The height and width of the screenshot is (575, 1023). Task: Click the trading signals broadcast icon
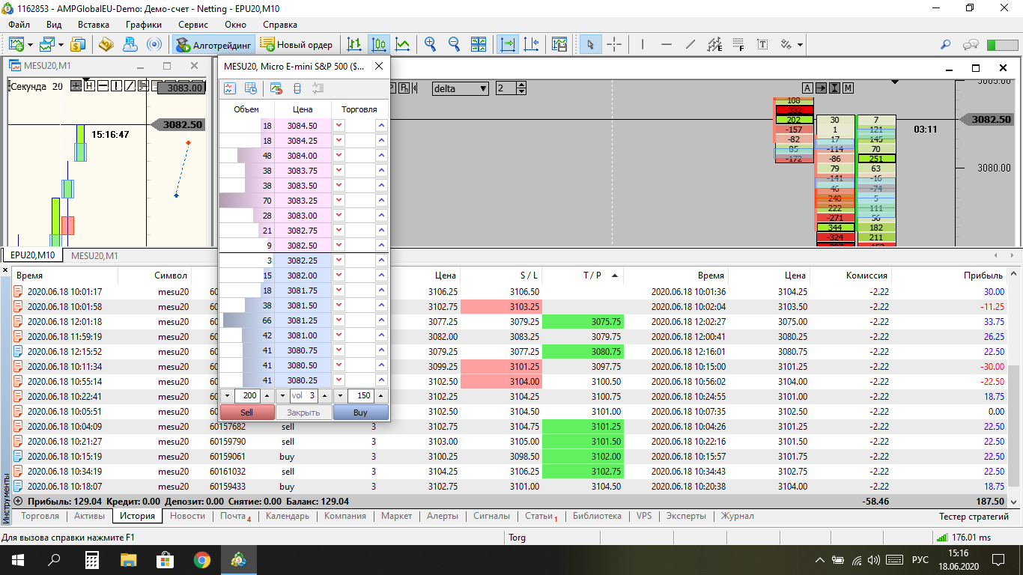pyautogui.click(x=154, y=44)
